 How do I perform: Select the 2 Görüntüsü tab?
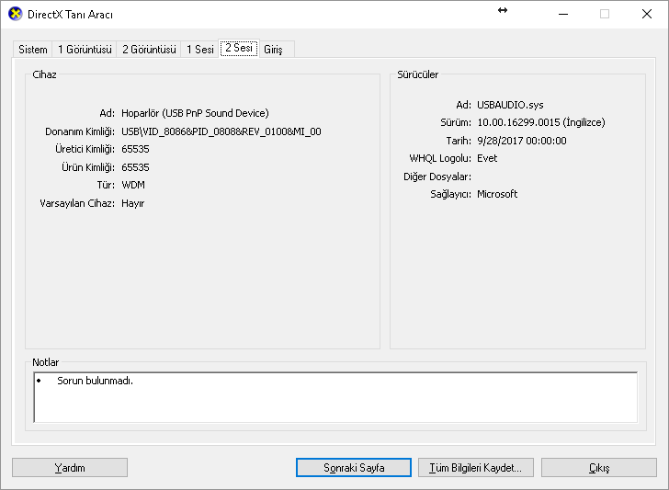click(x=149, y=50)
